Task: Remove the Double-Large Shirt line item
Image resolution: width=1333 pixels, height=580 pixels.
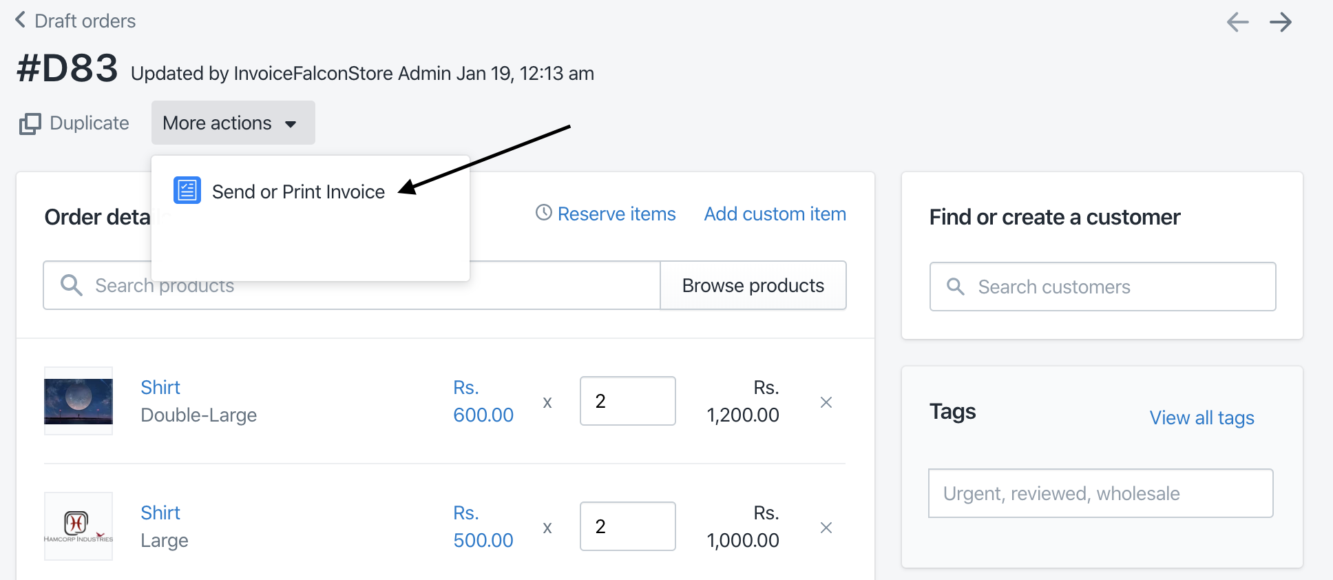Action: pos(826,402)
